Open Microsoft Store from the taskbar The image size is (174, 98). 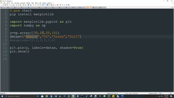42,96
